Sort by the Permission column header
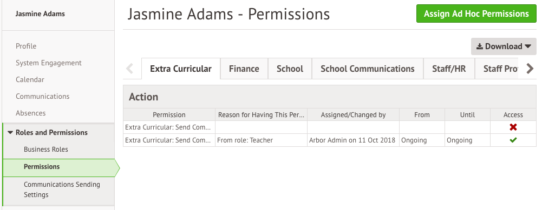Screen dimensions: 542x210 point(169,115)
